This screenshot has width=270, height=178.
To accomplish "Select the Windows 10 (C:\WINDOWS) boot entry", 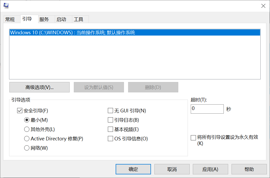I will [135, 32].
